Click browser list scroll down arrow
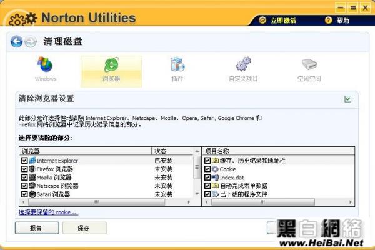The image size is (375, 250). pos(197,194)
